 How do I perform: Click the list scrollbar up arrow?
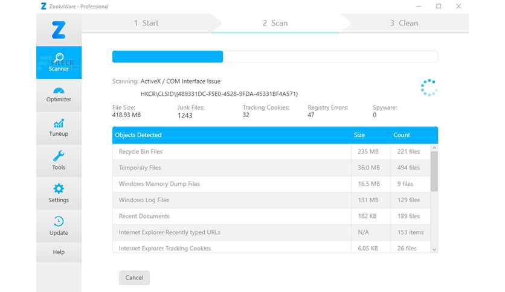point(434,148)
